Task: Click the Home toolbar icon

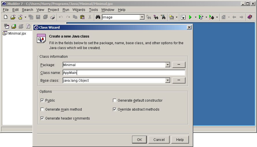Action: coord(224,17)
